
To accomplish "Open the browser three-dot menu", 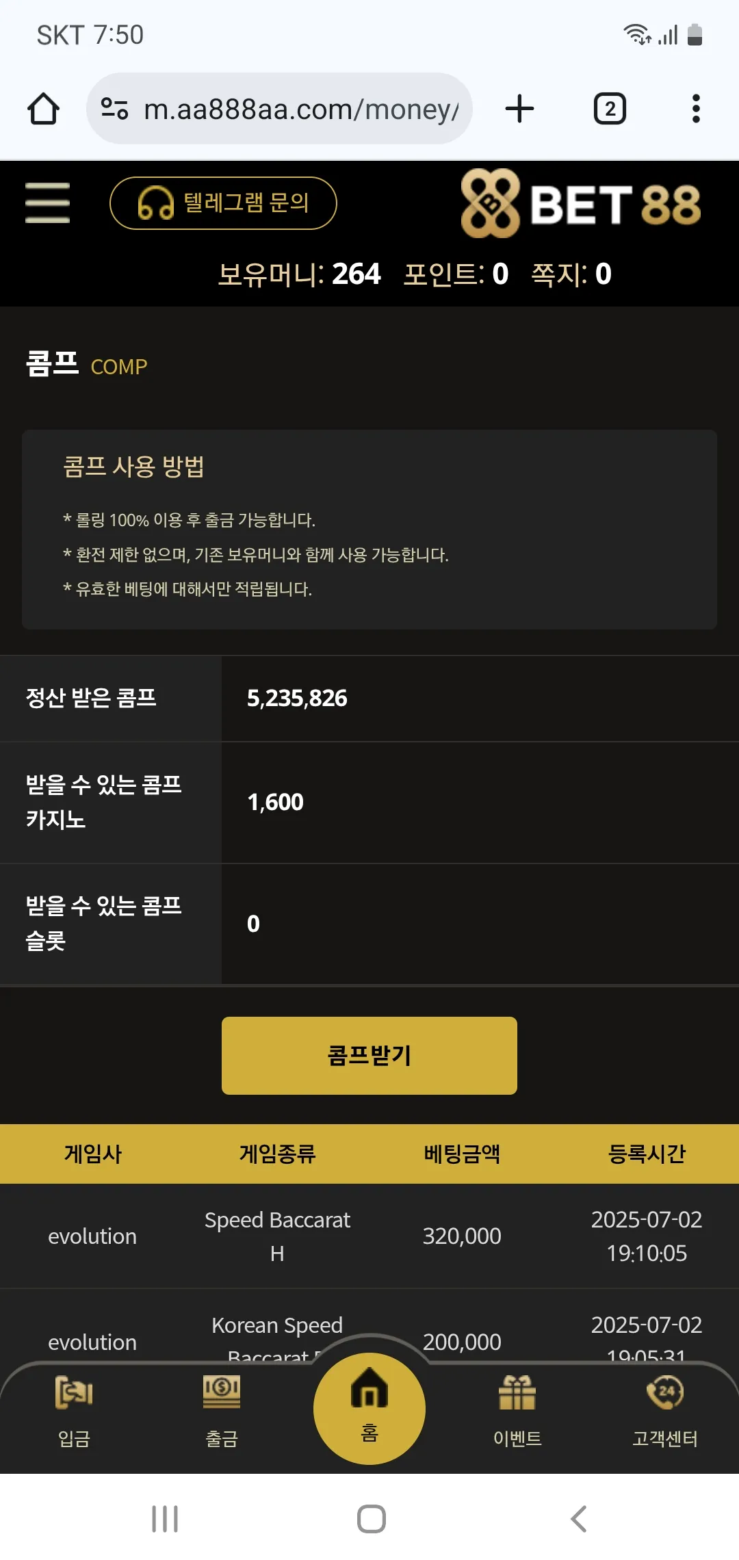I will (x=696, y=109).
